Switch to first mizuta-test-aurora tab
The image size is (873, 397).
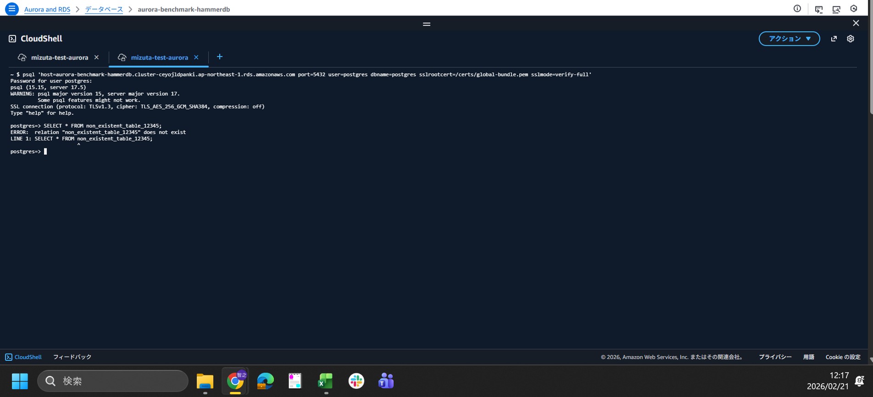click(x=59, y=58)
